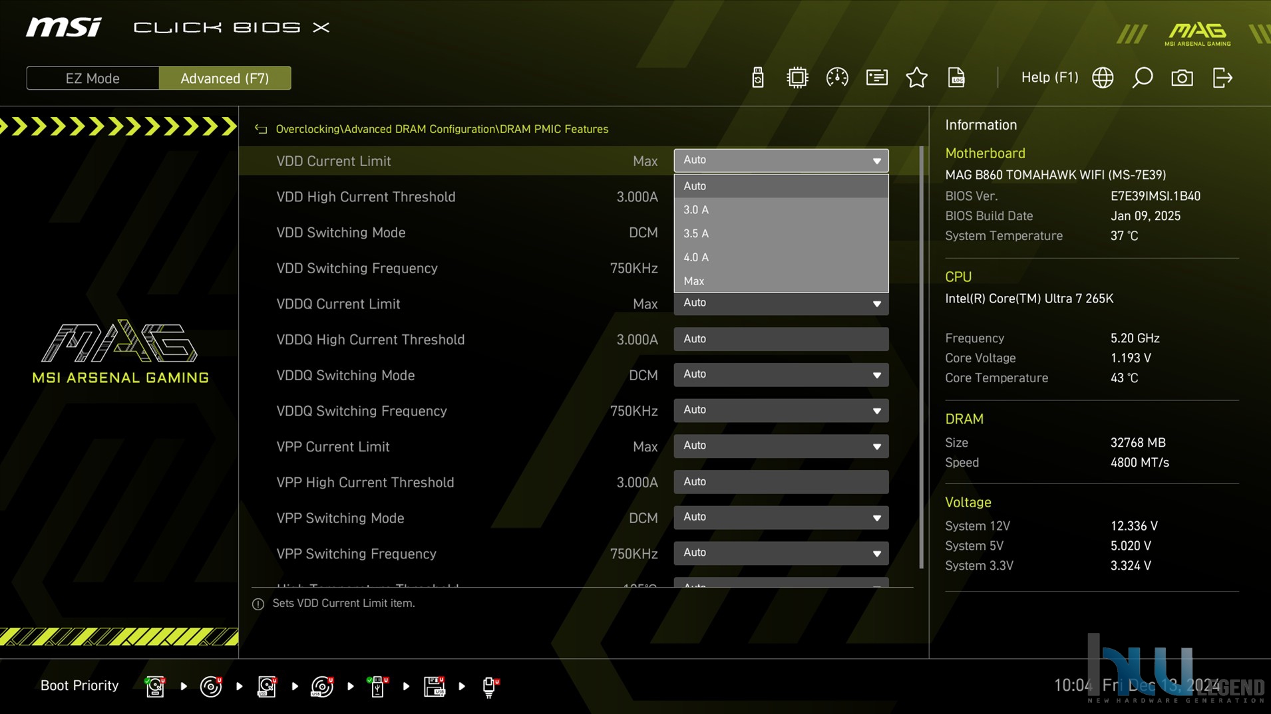The width and height of the screenshot is (1271, 714).
Task: Select the USB flash key boot device icon
Action: point(377,686)
